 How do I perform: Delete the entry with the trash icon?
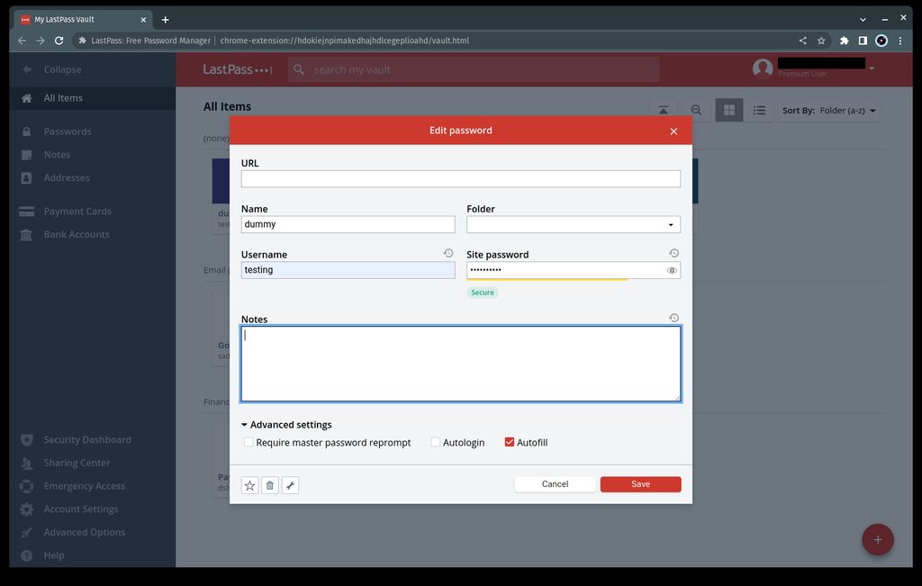click(270, 485)
